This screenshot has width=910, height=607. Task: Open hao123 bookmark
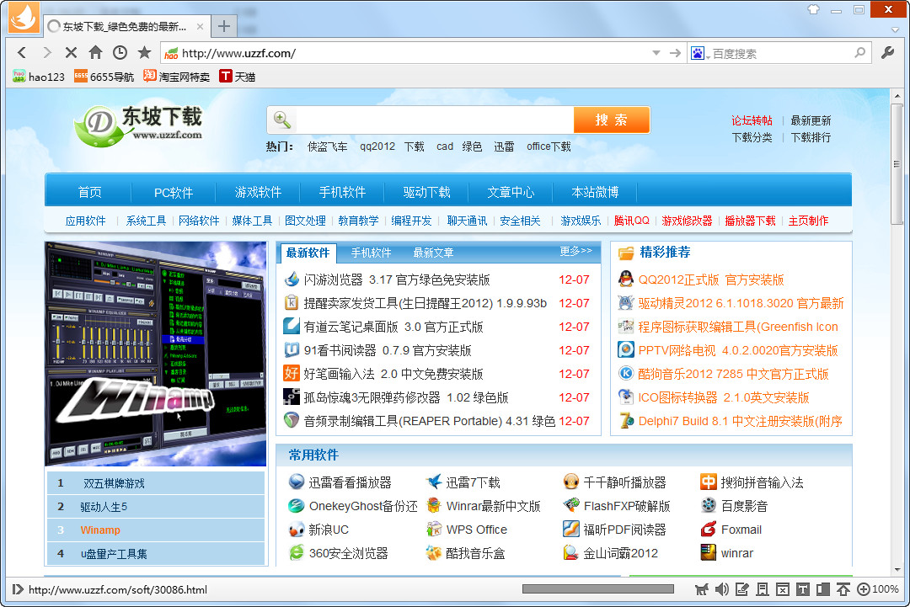pos(39,77)
